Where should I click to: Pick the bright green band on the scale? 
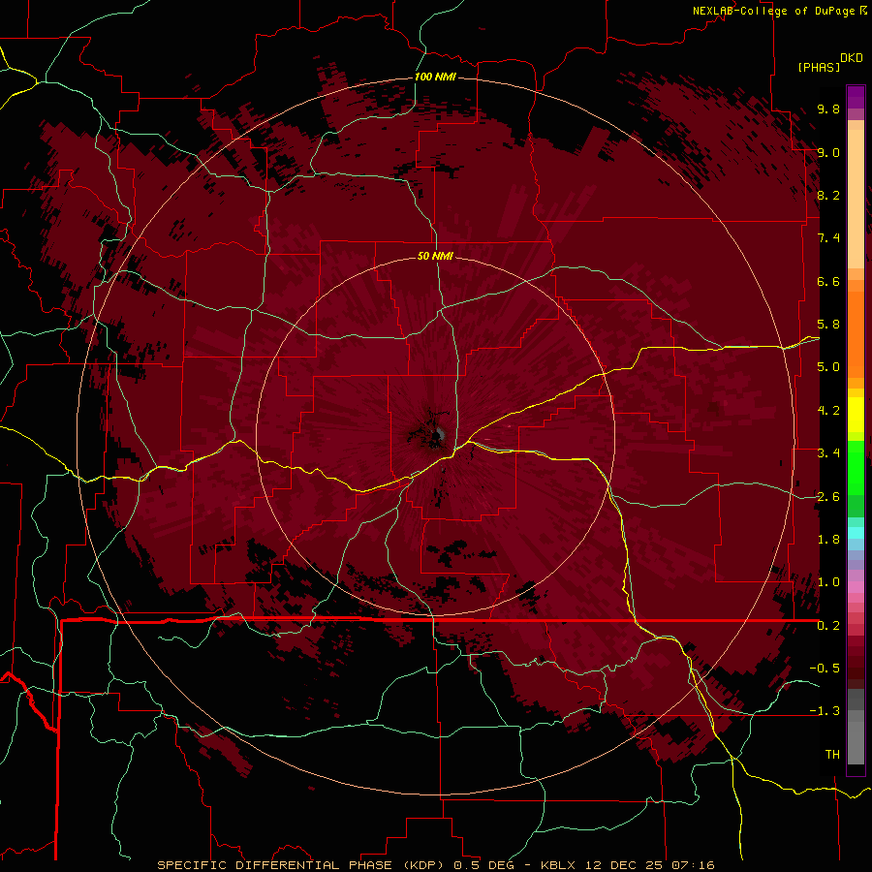click(x=856, y=467)
